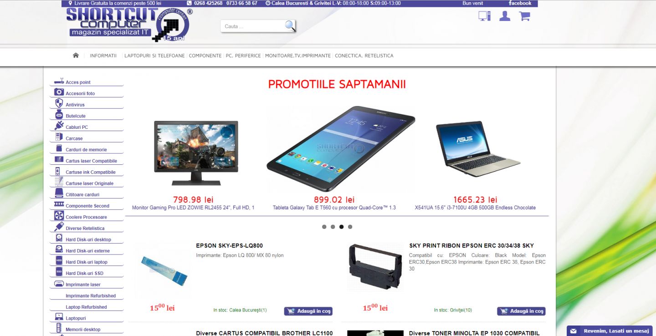Open the Accesorii foto camera icon
656x336 pixels.
click(59, 92)
